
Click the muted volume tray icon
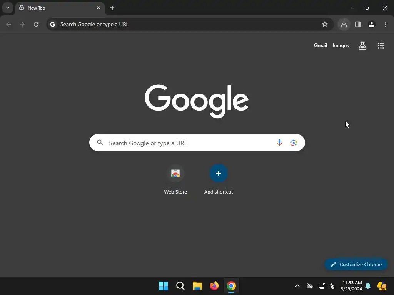tap(332, 286)
